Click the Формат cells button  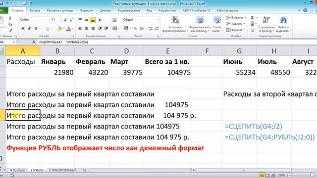(235, 30)
